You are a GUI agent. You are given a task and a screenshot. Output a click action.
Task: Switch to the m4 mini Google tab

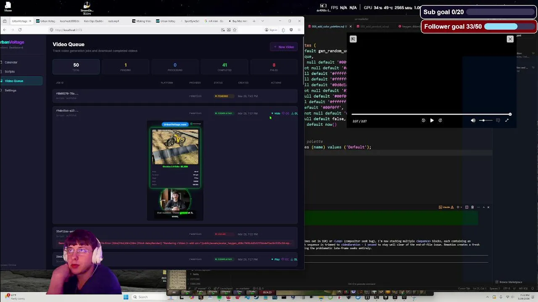(214, 21)
